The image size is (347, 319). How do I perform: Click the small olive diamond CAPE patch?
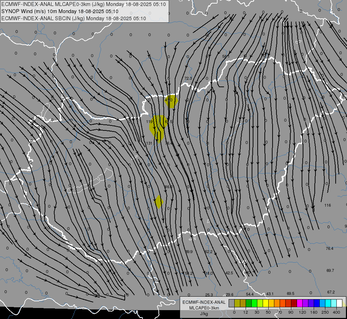(159, 202)
